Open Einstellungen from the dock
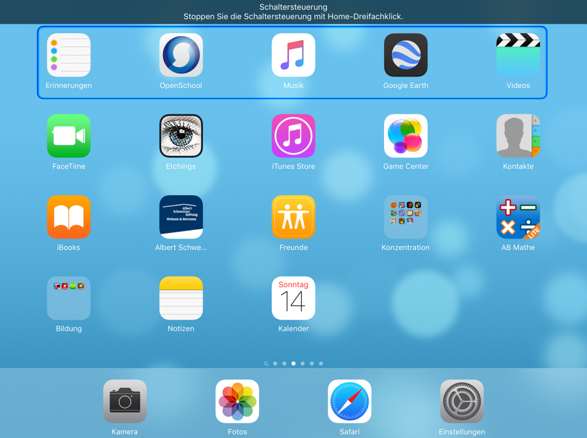Image resolution: width=587 pixels, height=438 pixels. (462, 401)
